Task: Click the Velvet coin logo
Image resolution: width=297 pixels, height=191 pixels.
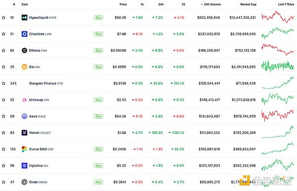Action: (x=24, y=133)
